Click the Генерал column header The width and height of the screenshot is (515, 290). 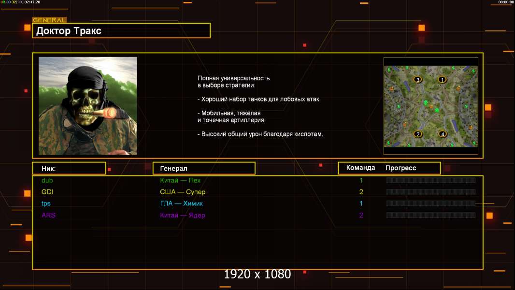pos(203,168)
